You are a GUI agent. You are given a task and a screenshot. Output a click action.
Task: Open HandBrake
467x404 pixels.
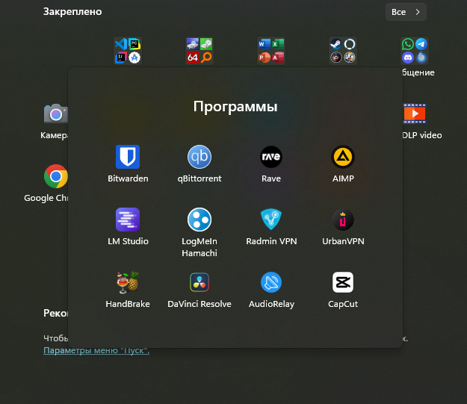(x=128, y=290)
